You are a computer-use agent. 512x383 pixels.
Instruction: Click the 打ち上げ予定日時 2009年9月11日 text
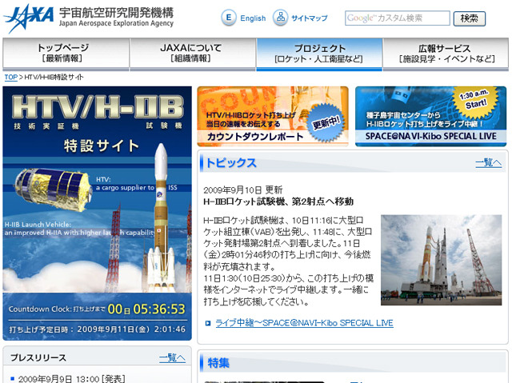click(x=98, y=329)
